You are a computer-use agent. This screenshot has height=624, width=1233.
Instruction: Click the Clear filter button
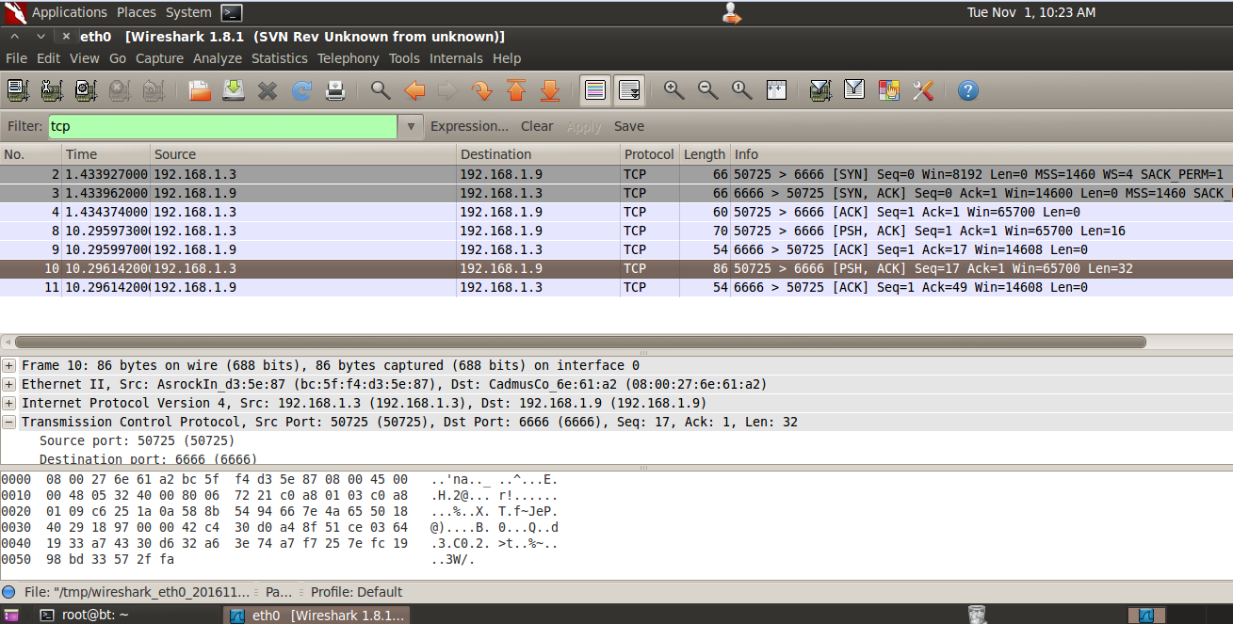537,126
